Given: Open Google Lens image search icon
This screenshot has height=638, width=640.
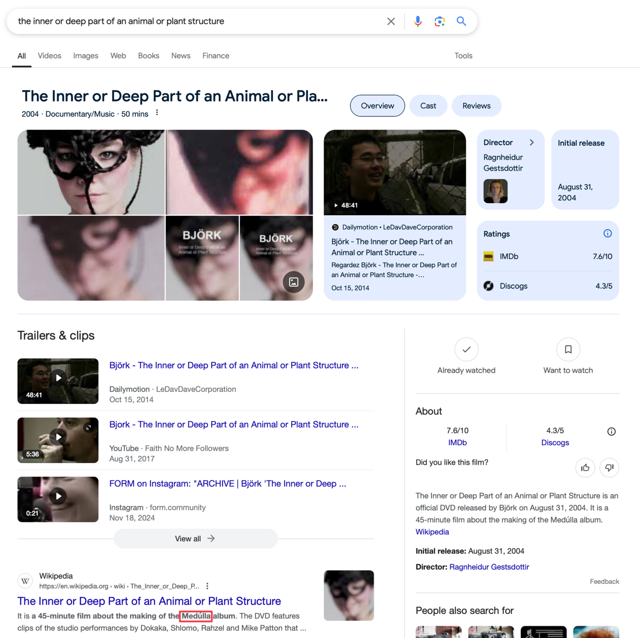Looking at the screenshot, I should click(x=440, y=22).
